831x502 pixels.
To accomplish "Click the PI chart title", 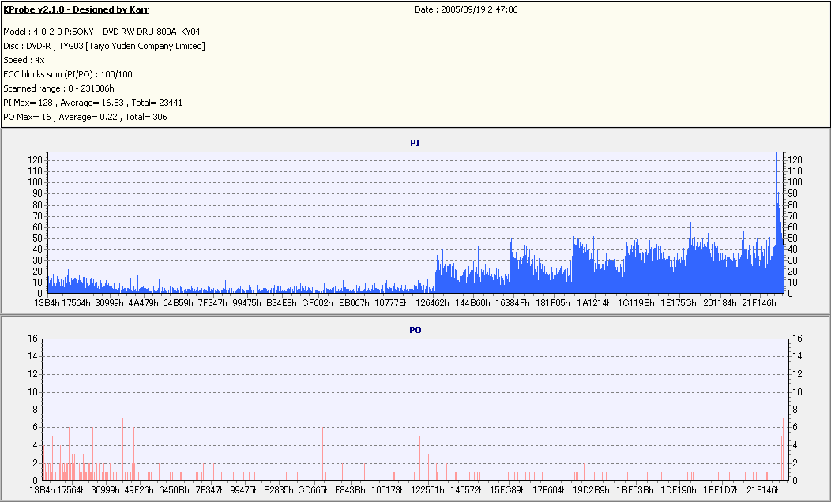I will (415, 143).
